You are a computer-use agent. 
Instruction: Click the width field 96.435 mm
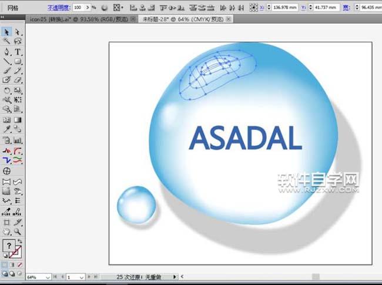coord(371,7)
